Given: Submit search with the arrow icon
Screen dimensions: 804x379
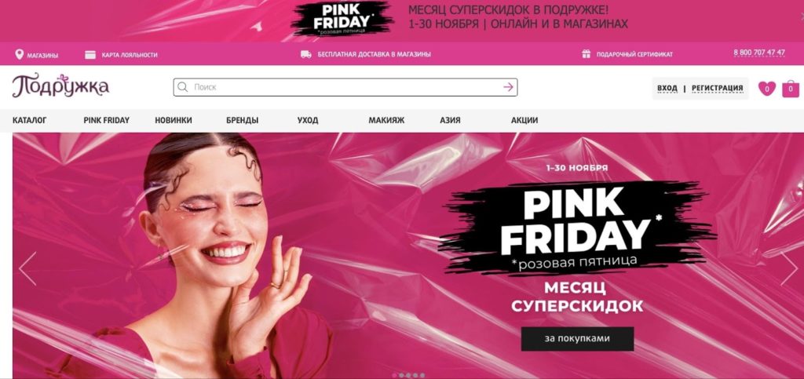Looking at the screenshot, I should click(508, 87).
